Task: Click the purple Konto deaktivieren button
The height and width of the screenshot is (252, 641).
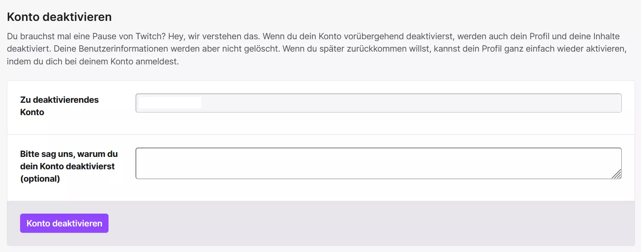Action: tap(64, 223)
